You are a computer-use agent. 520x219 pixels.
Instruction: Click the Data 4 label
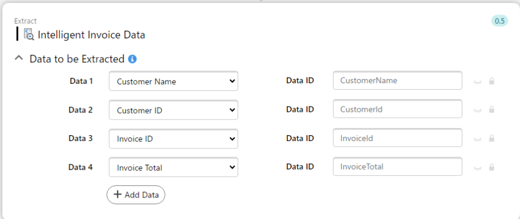point(80,167)
